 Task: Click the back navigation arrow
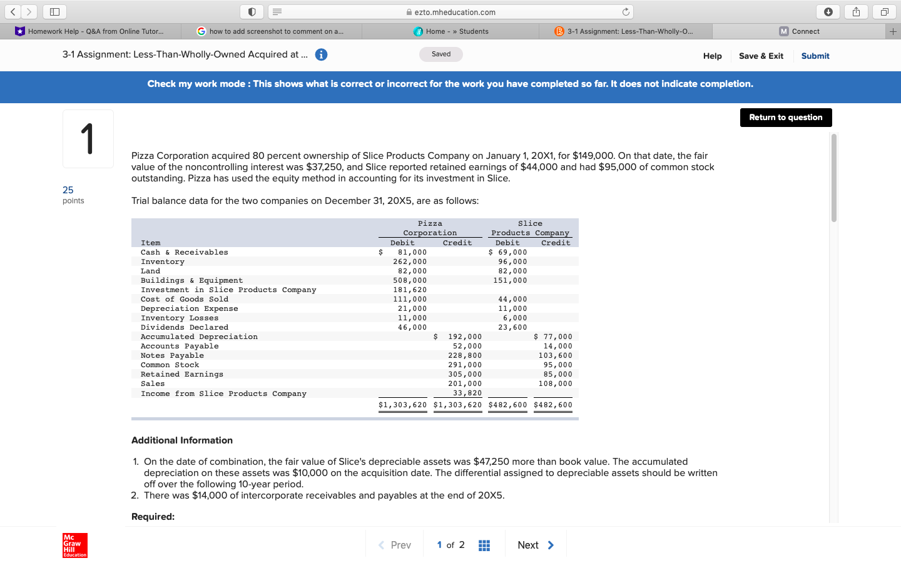click(x=13, y=11)
